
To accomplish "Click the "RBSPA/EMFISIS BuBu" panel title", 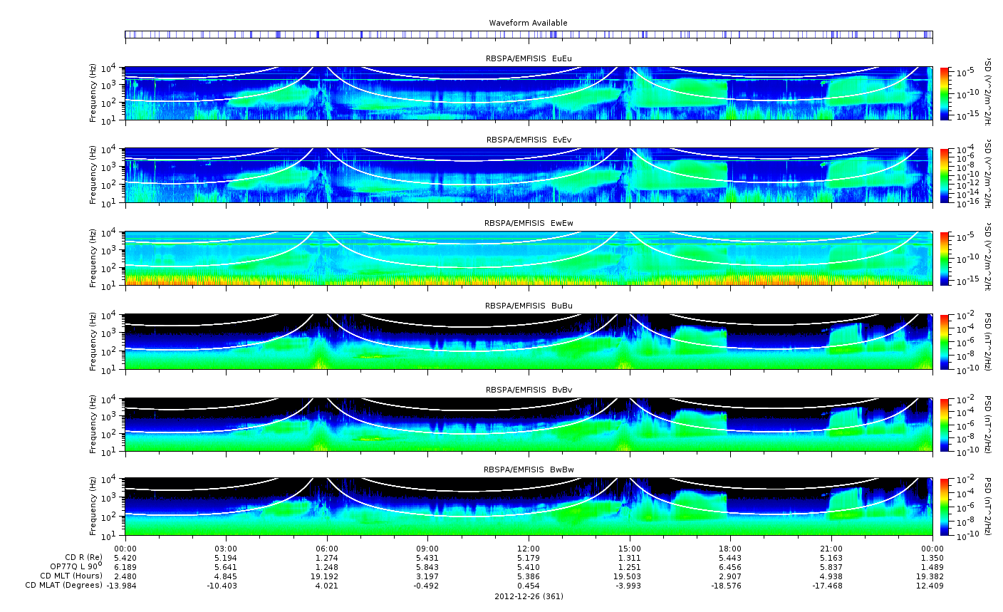I will coord(529,306).
